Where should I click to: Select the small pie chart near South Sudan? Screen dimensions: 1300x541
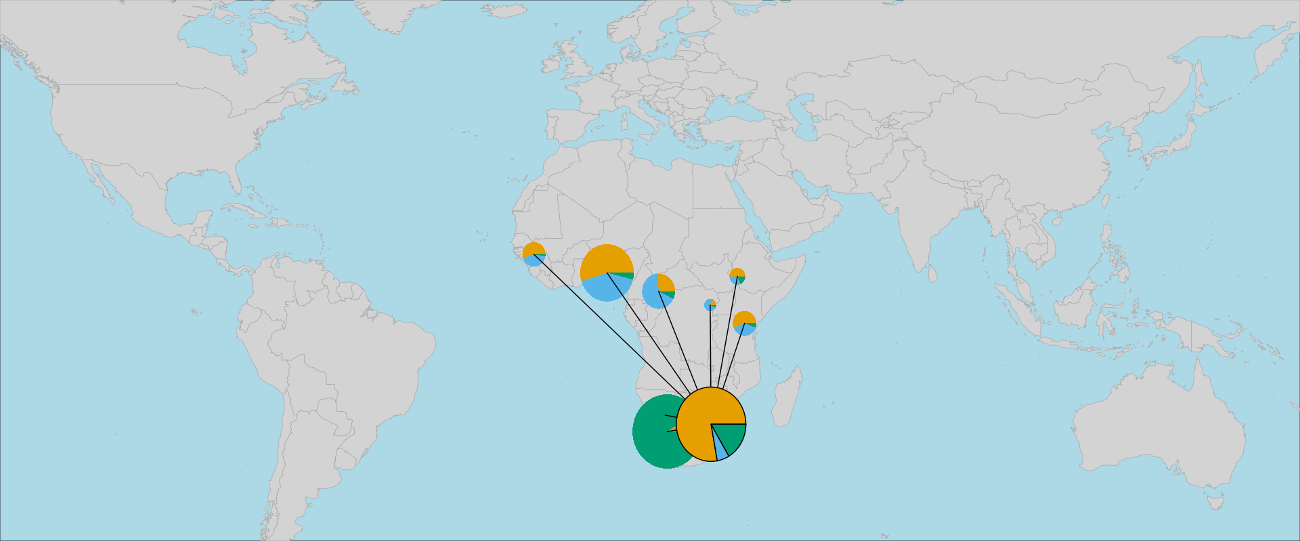[737, 276]
